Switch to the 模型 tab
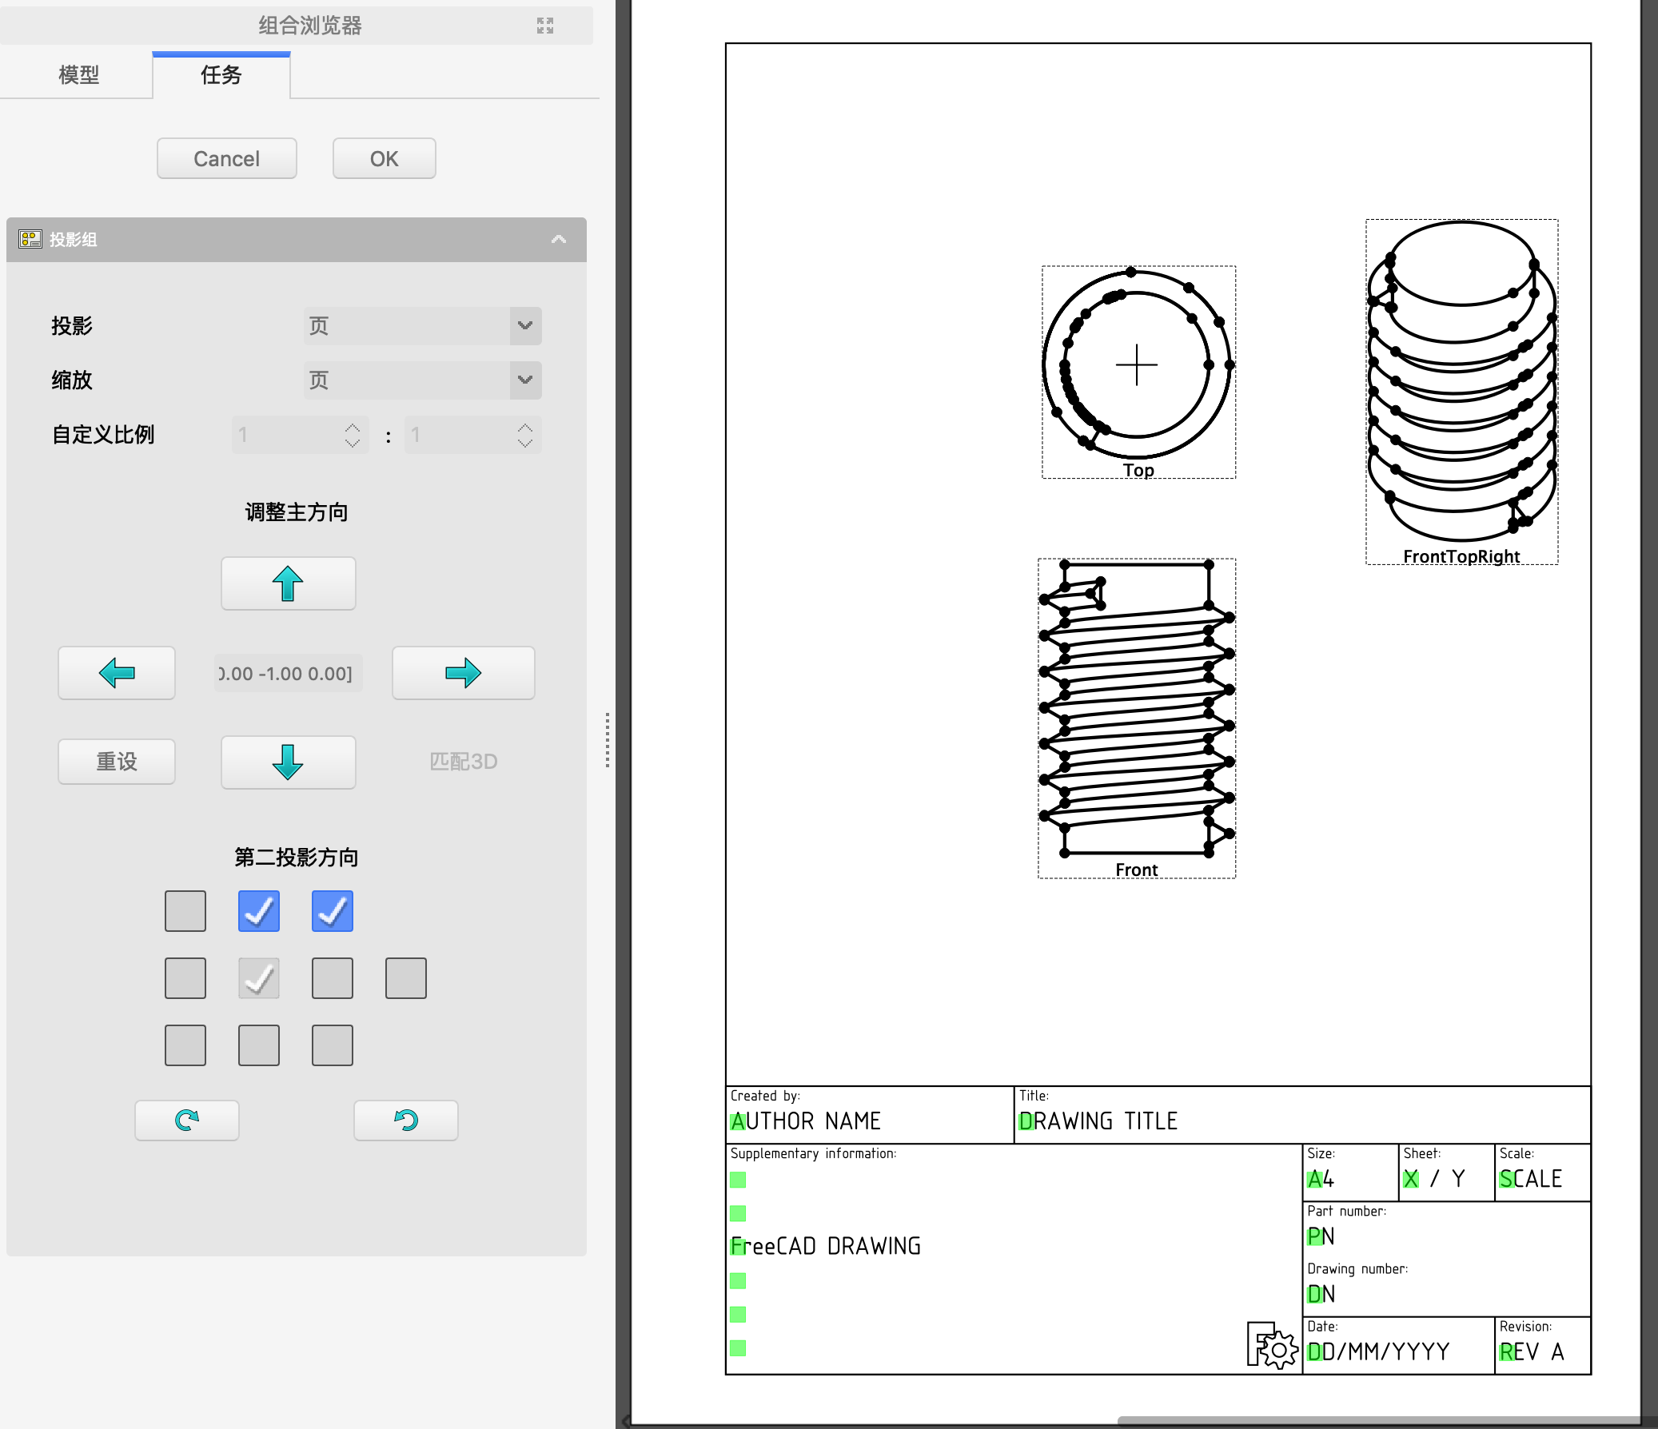 click(x=78, y=75)
